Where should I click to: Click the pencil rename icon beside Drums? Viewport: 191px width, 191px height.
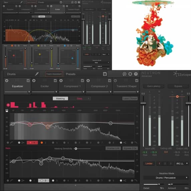(x=37, y=74)
